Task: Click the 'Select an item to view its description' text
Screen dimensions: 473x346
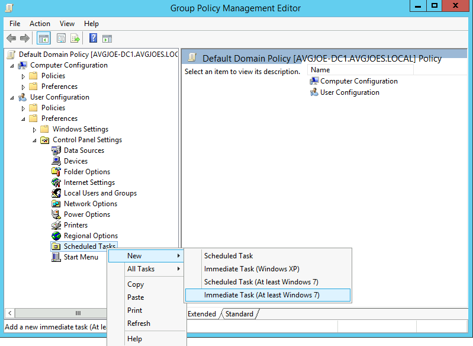Action: pyautogui.click(x=243, y=72)
